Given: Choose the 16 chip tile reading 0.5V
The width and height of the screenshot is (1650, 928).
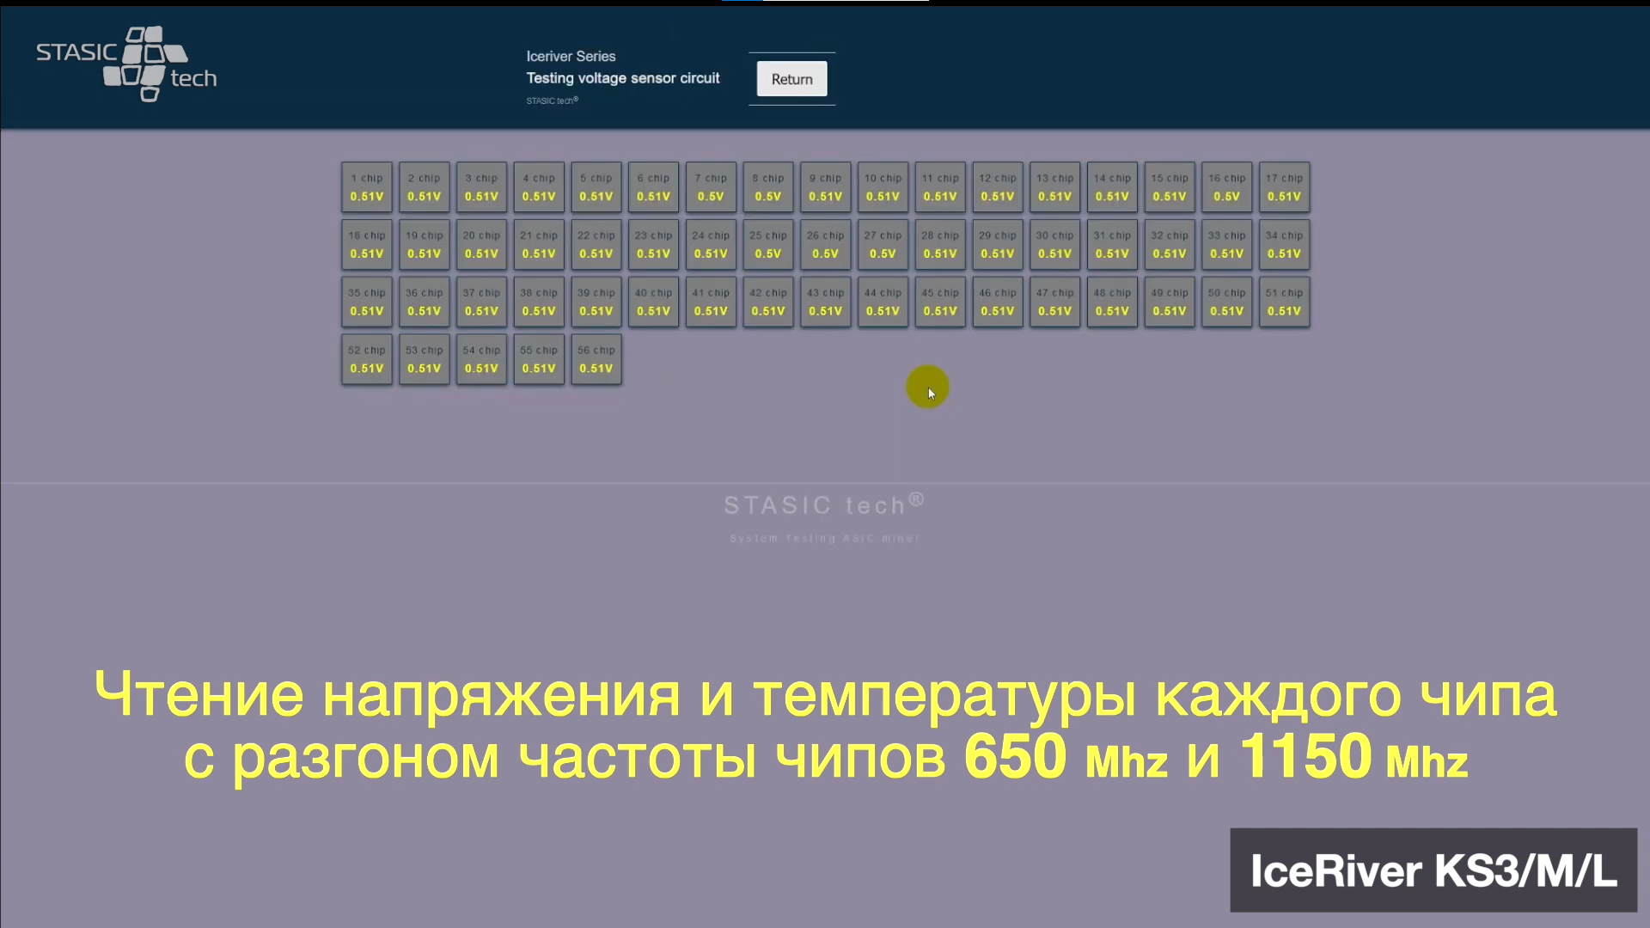Looking at the screenshot, I should coord(1227,187).
